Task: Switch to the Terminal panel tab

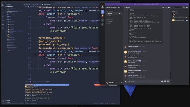Action: pyautogui.click(x=48, y=82)
